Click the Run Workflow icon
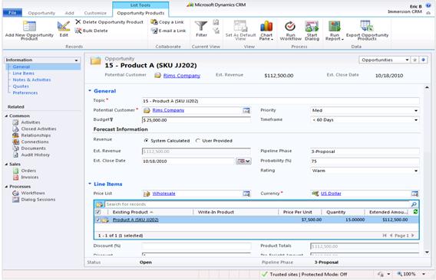Screen dimensions: 436x280 [290, 26]
